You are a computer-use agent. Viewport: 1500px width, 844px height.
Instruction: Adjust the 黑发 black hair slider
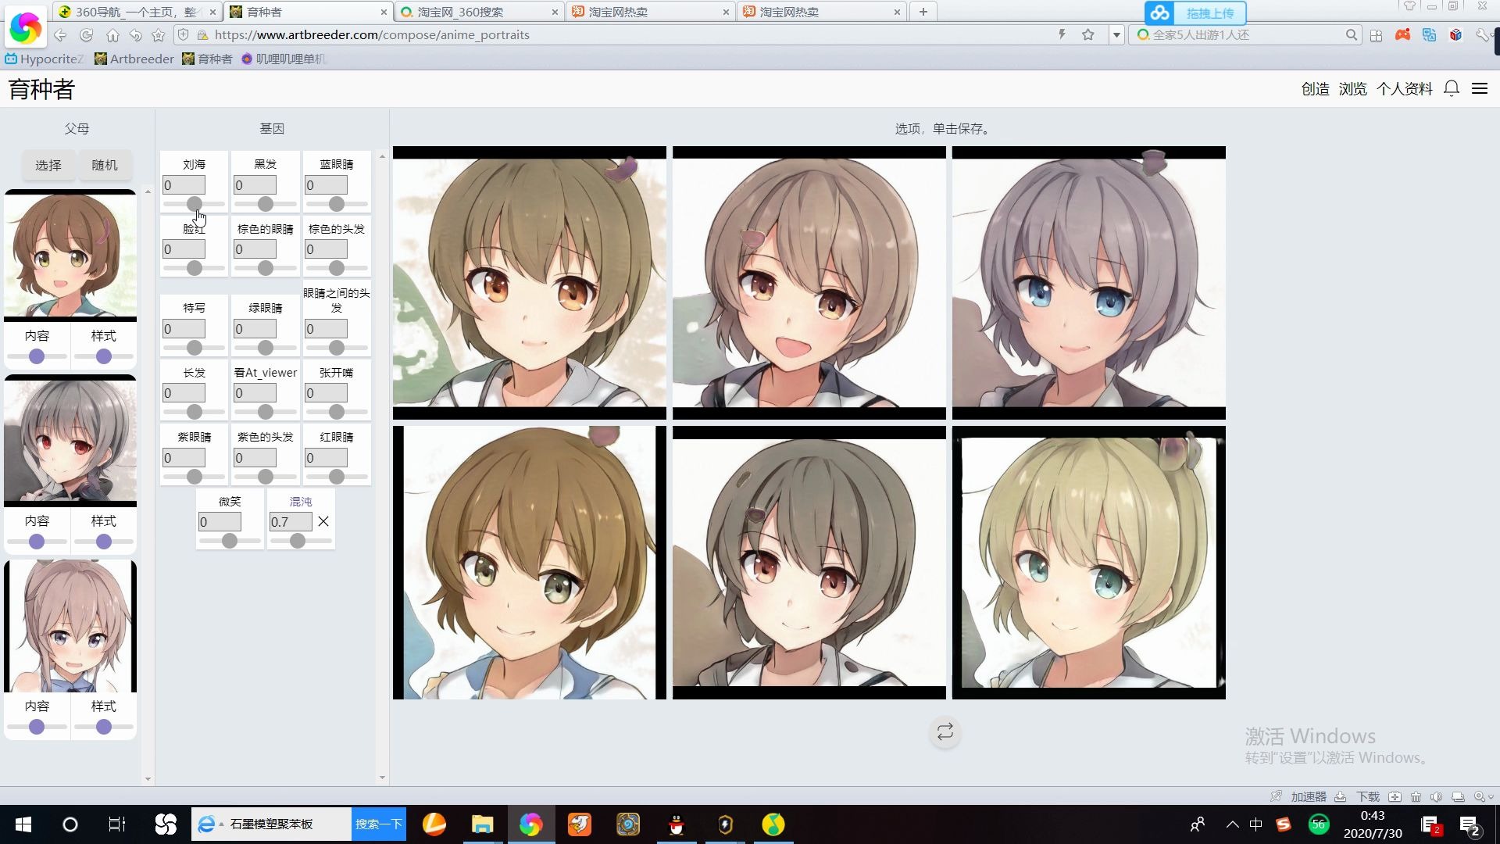pyautogui.click(x=266, y=204)
